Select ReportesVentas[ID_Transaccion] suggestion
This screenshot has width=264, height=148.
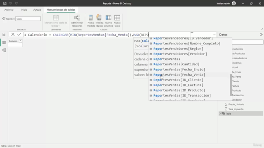point(182,95)
